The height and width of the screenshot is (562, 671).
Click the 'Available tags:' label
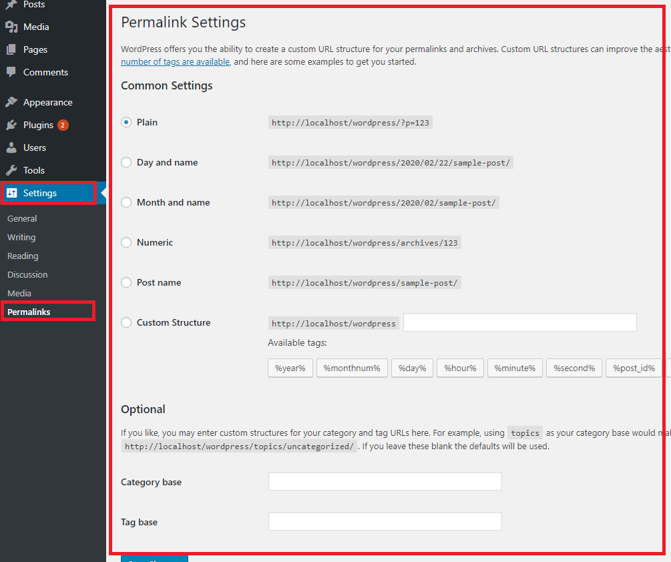point(297,343)
